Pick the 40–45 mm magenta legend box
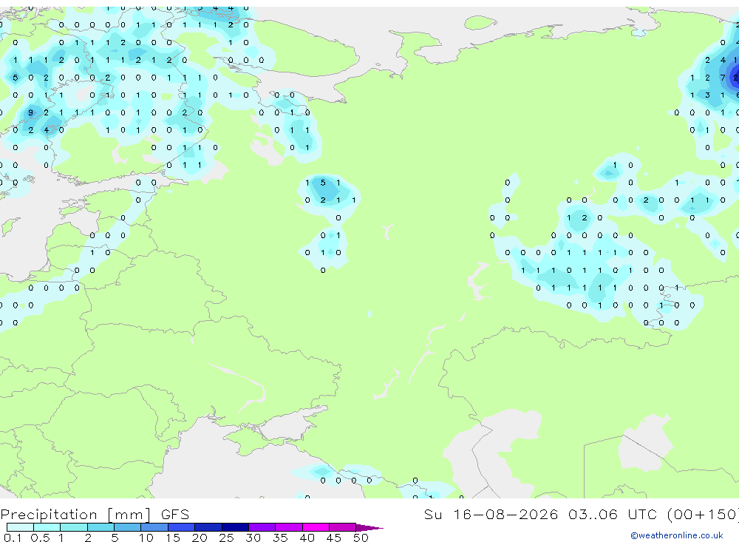Image resolution: width=739 pixels, height=542 pixels. tap(316, 527)
